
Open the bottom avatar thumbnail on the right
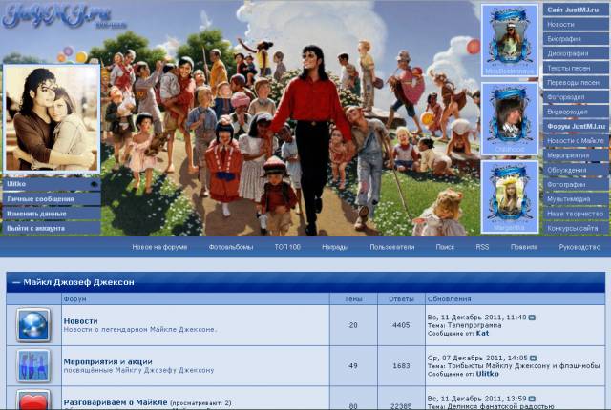tap(509, 195)
